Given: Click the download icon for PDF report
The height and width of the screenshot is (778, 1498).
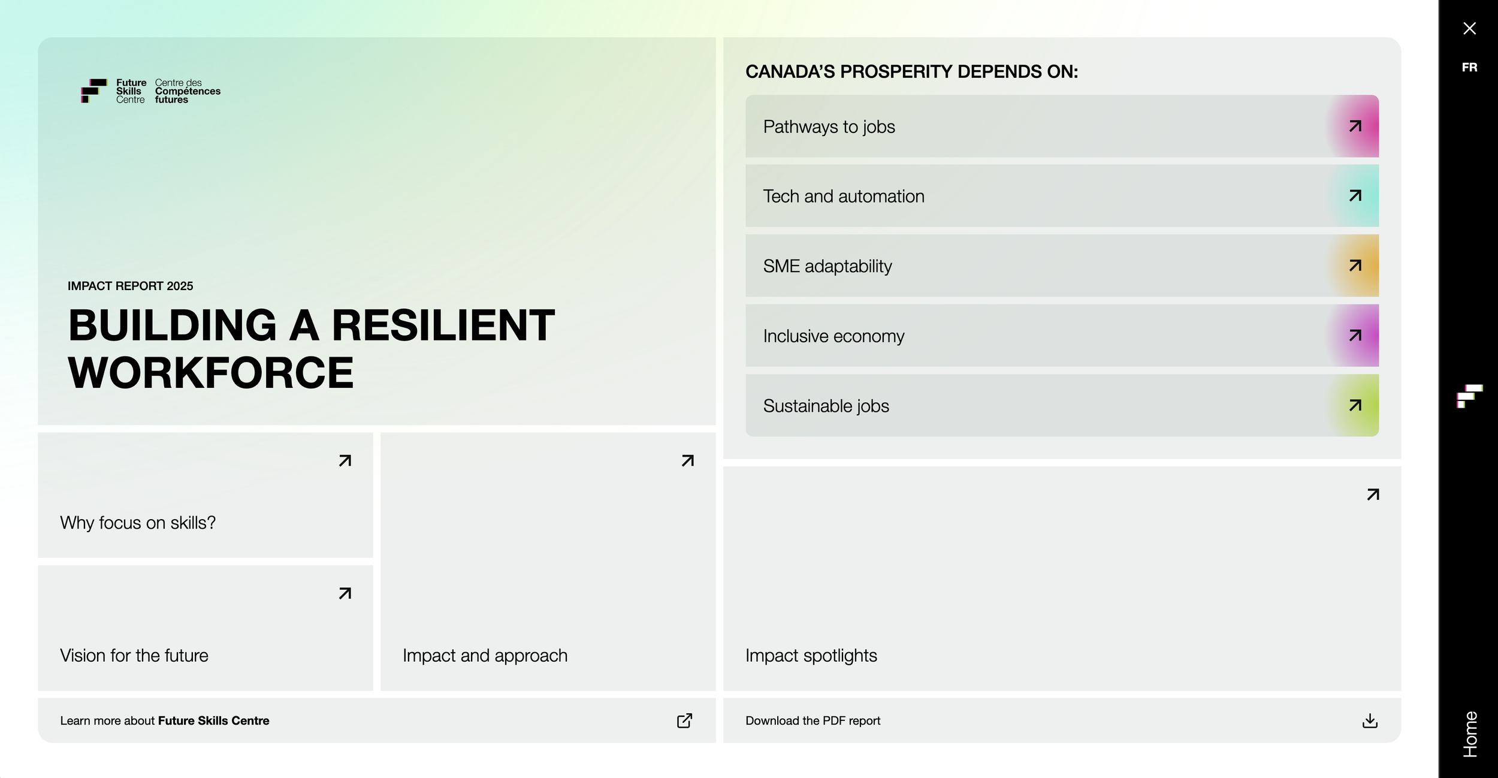Looking at the screenshot, I should [1370, 720].
